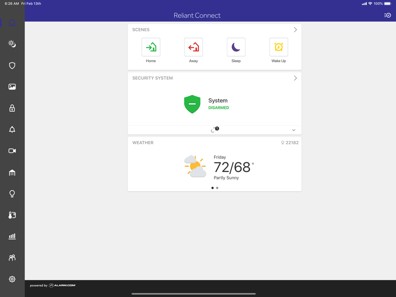396x297 pixels.
Task: Open Security System details chevron
Action: tap(295, 78)
